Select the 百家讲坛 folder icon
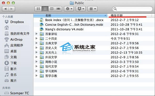 [x=42, y=34]
